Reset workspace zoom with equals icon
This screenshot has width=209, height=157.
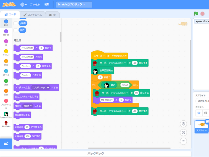click(184, 141)
